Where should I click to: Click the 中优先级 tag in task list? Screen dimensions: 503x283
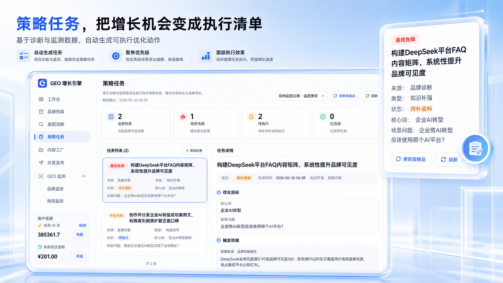116,216
